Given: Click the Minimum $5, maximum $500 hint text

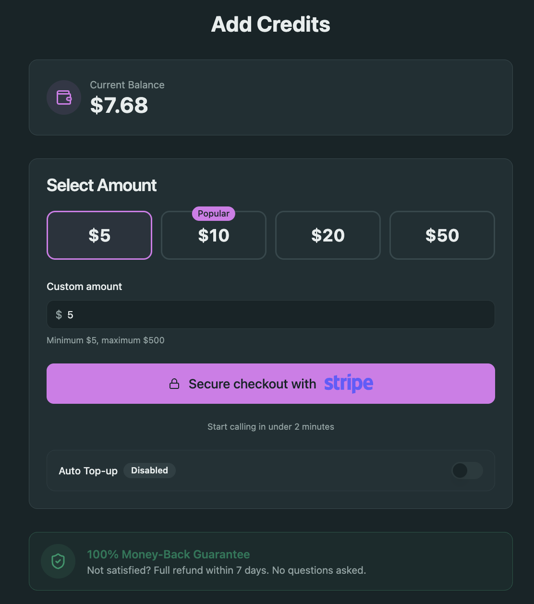Looking at the screenshot, I should 105,340.
